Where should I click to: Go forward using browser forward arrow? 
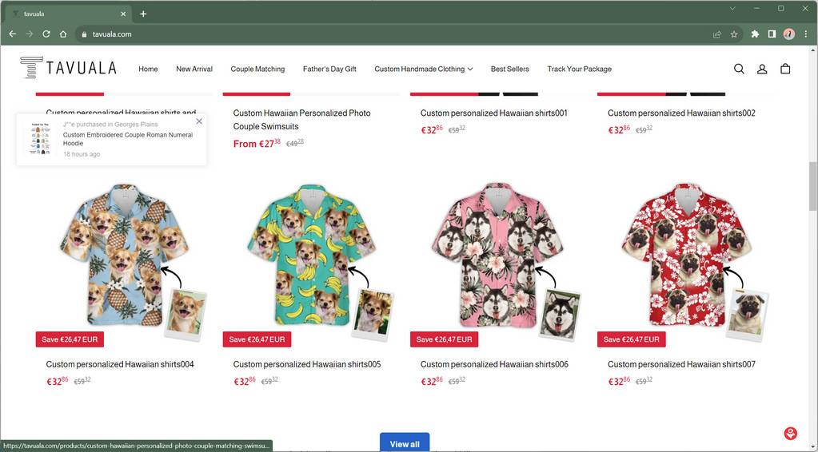point(30,34)
